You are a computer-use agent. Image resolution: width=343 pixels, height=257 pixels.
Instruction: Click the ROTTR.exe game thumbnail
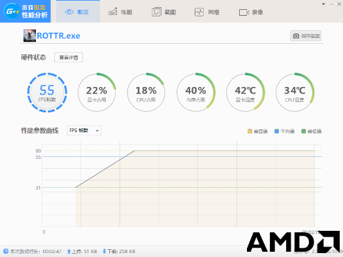(29, 36)
